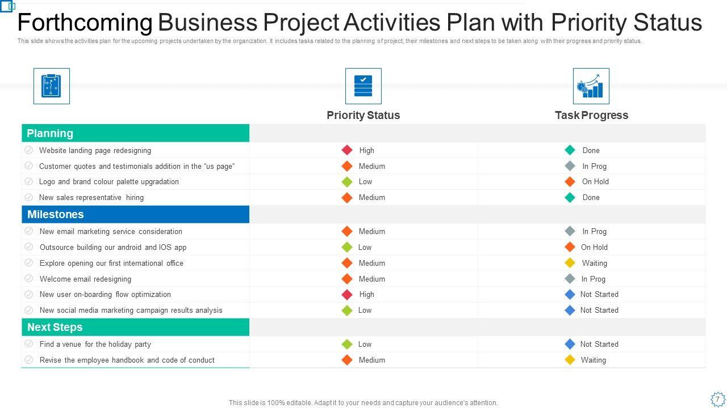Click the yellow Waiting diamond for international office
Image resolution: width=727 pixels, height=408 pixels.
(x=570, y=263)
